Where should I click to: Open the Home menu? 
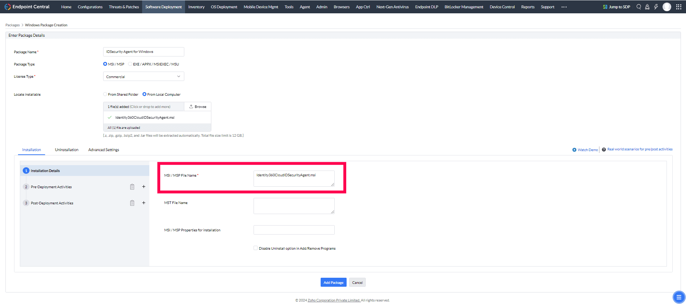click(66, 7)
